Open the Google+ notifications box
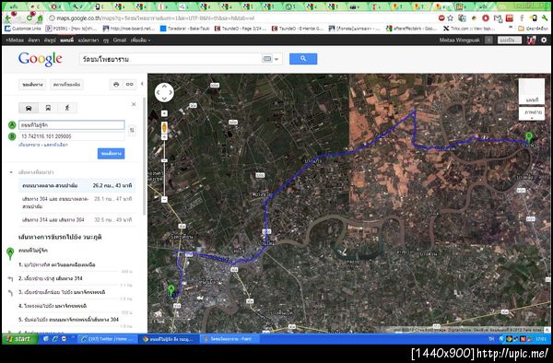The width and height of the screenshot is (553, 363). pyautogui.click(x=488, y=41)
